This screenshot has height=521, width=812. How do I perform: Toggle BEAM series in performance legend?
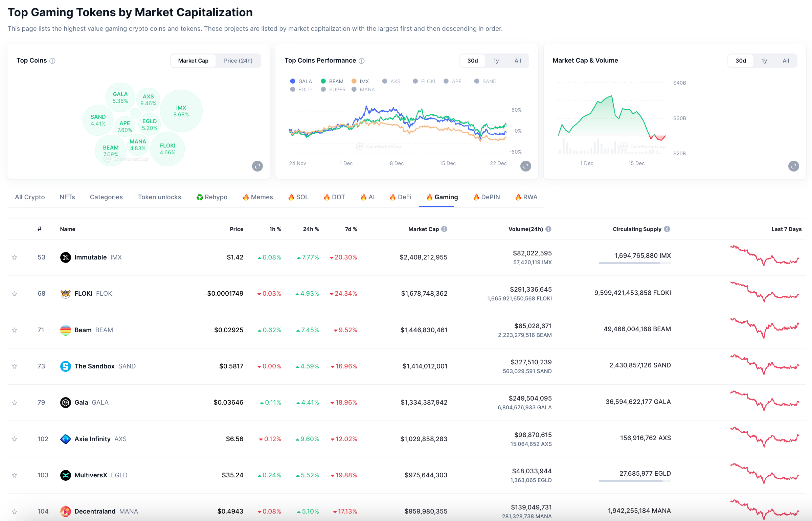click(x=332, y=82)
